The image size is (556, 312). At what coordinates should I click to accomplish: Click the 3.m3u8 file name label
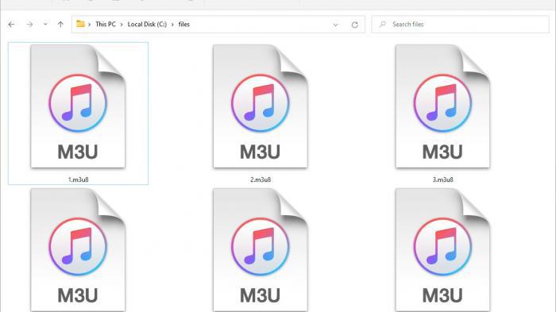point(442,179)
